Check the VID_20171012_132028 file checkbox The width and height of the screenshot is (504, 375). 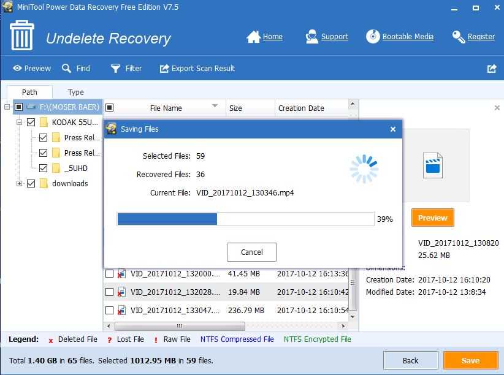(110, 292)
